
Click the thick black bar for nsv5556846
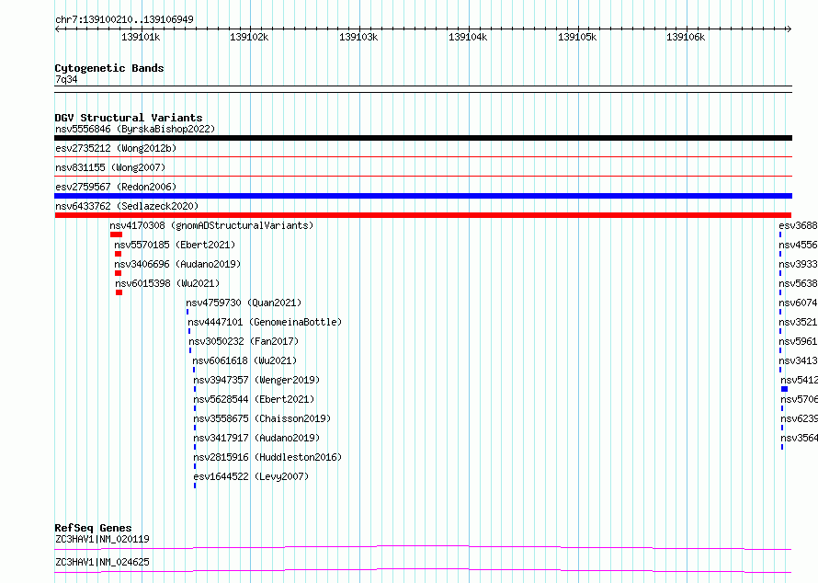coord(423,138)
